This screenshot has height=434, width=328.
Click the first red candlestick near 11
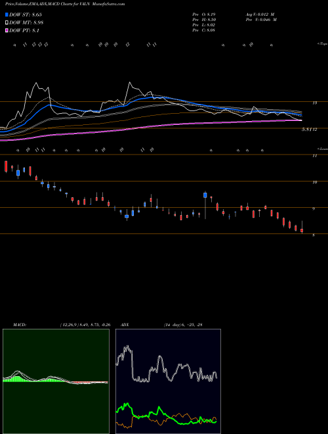coord(6,166)
